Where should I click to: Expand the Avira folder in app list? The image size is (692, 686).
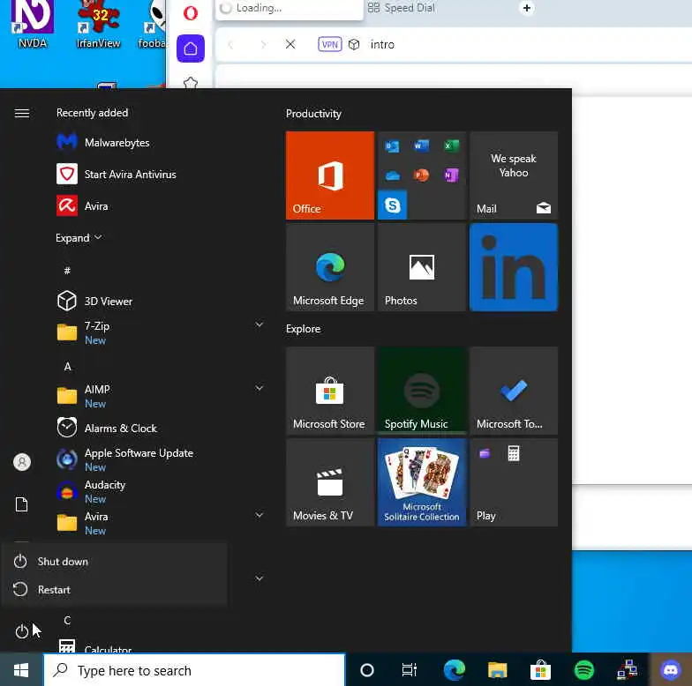tap(259, 515)
